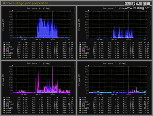Select 'Max: 93.9%' in Processor 2 I/O wait row

[x=68, y=104]
